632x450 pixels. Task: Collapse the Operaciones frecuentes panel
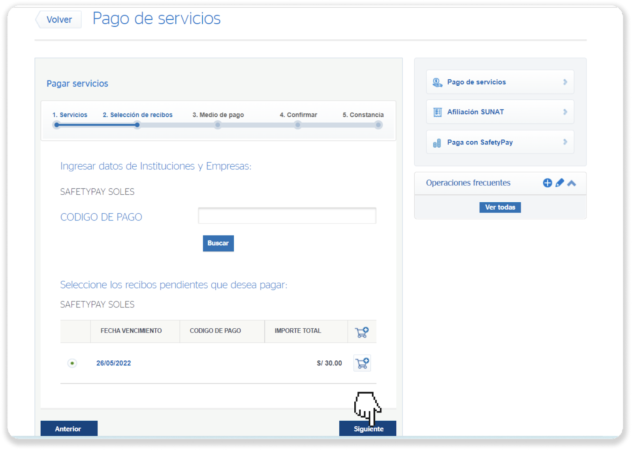point(572,183)
